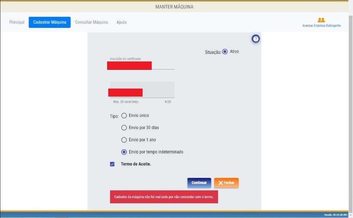The image size is (353, 218).
Task: Toggle the Termo de Aceite checkbox
Action: (x=112, y=164)
